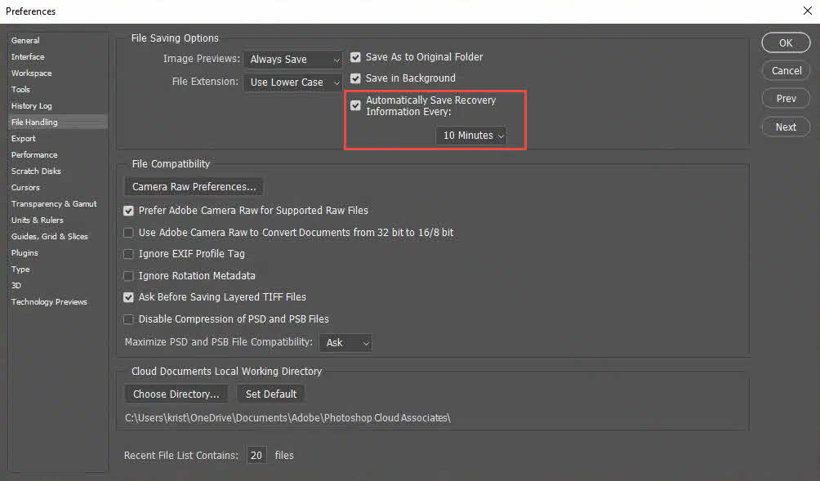Open Camera Raw Preferences
Screen dimensions: 820x481
click(193, 186)
